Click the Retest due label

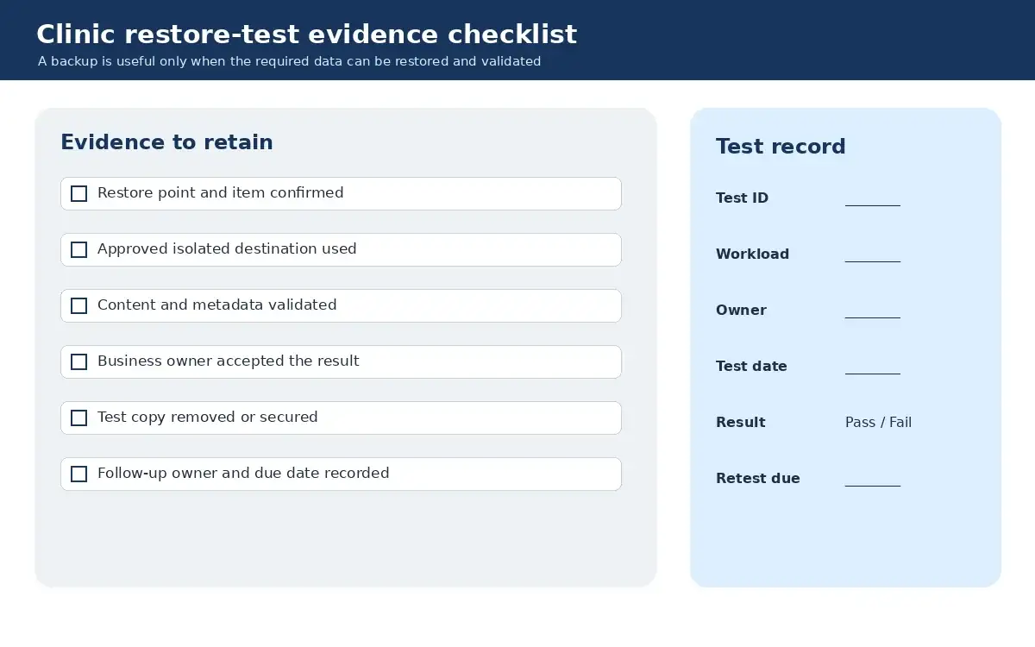click(757, 478)
